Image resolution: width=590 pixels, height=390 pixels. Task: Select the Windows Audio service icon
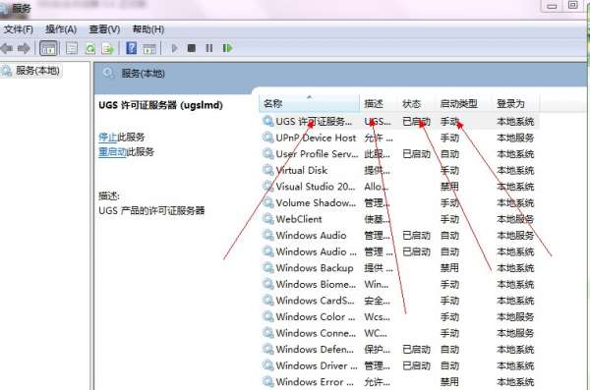[267, 235]
